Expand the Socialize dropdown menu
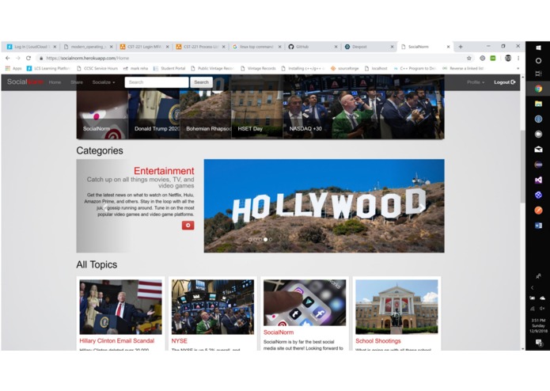 pyautogui.click(x=104, y=82)
